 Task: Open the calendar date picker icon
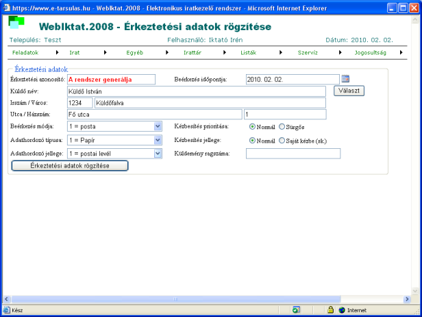coord(345,79)
